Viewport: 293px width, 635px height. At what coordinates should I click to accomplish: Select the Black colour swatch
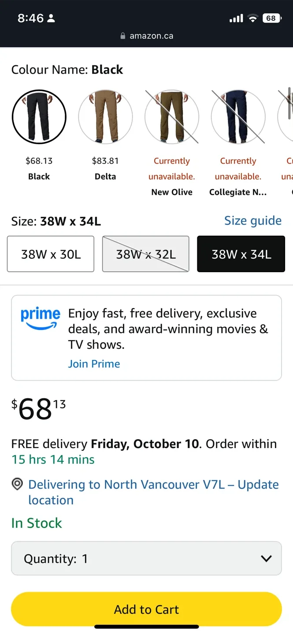click(x=39, y=117)
